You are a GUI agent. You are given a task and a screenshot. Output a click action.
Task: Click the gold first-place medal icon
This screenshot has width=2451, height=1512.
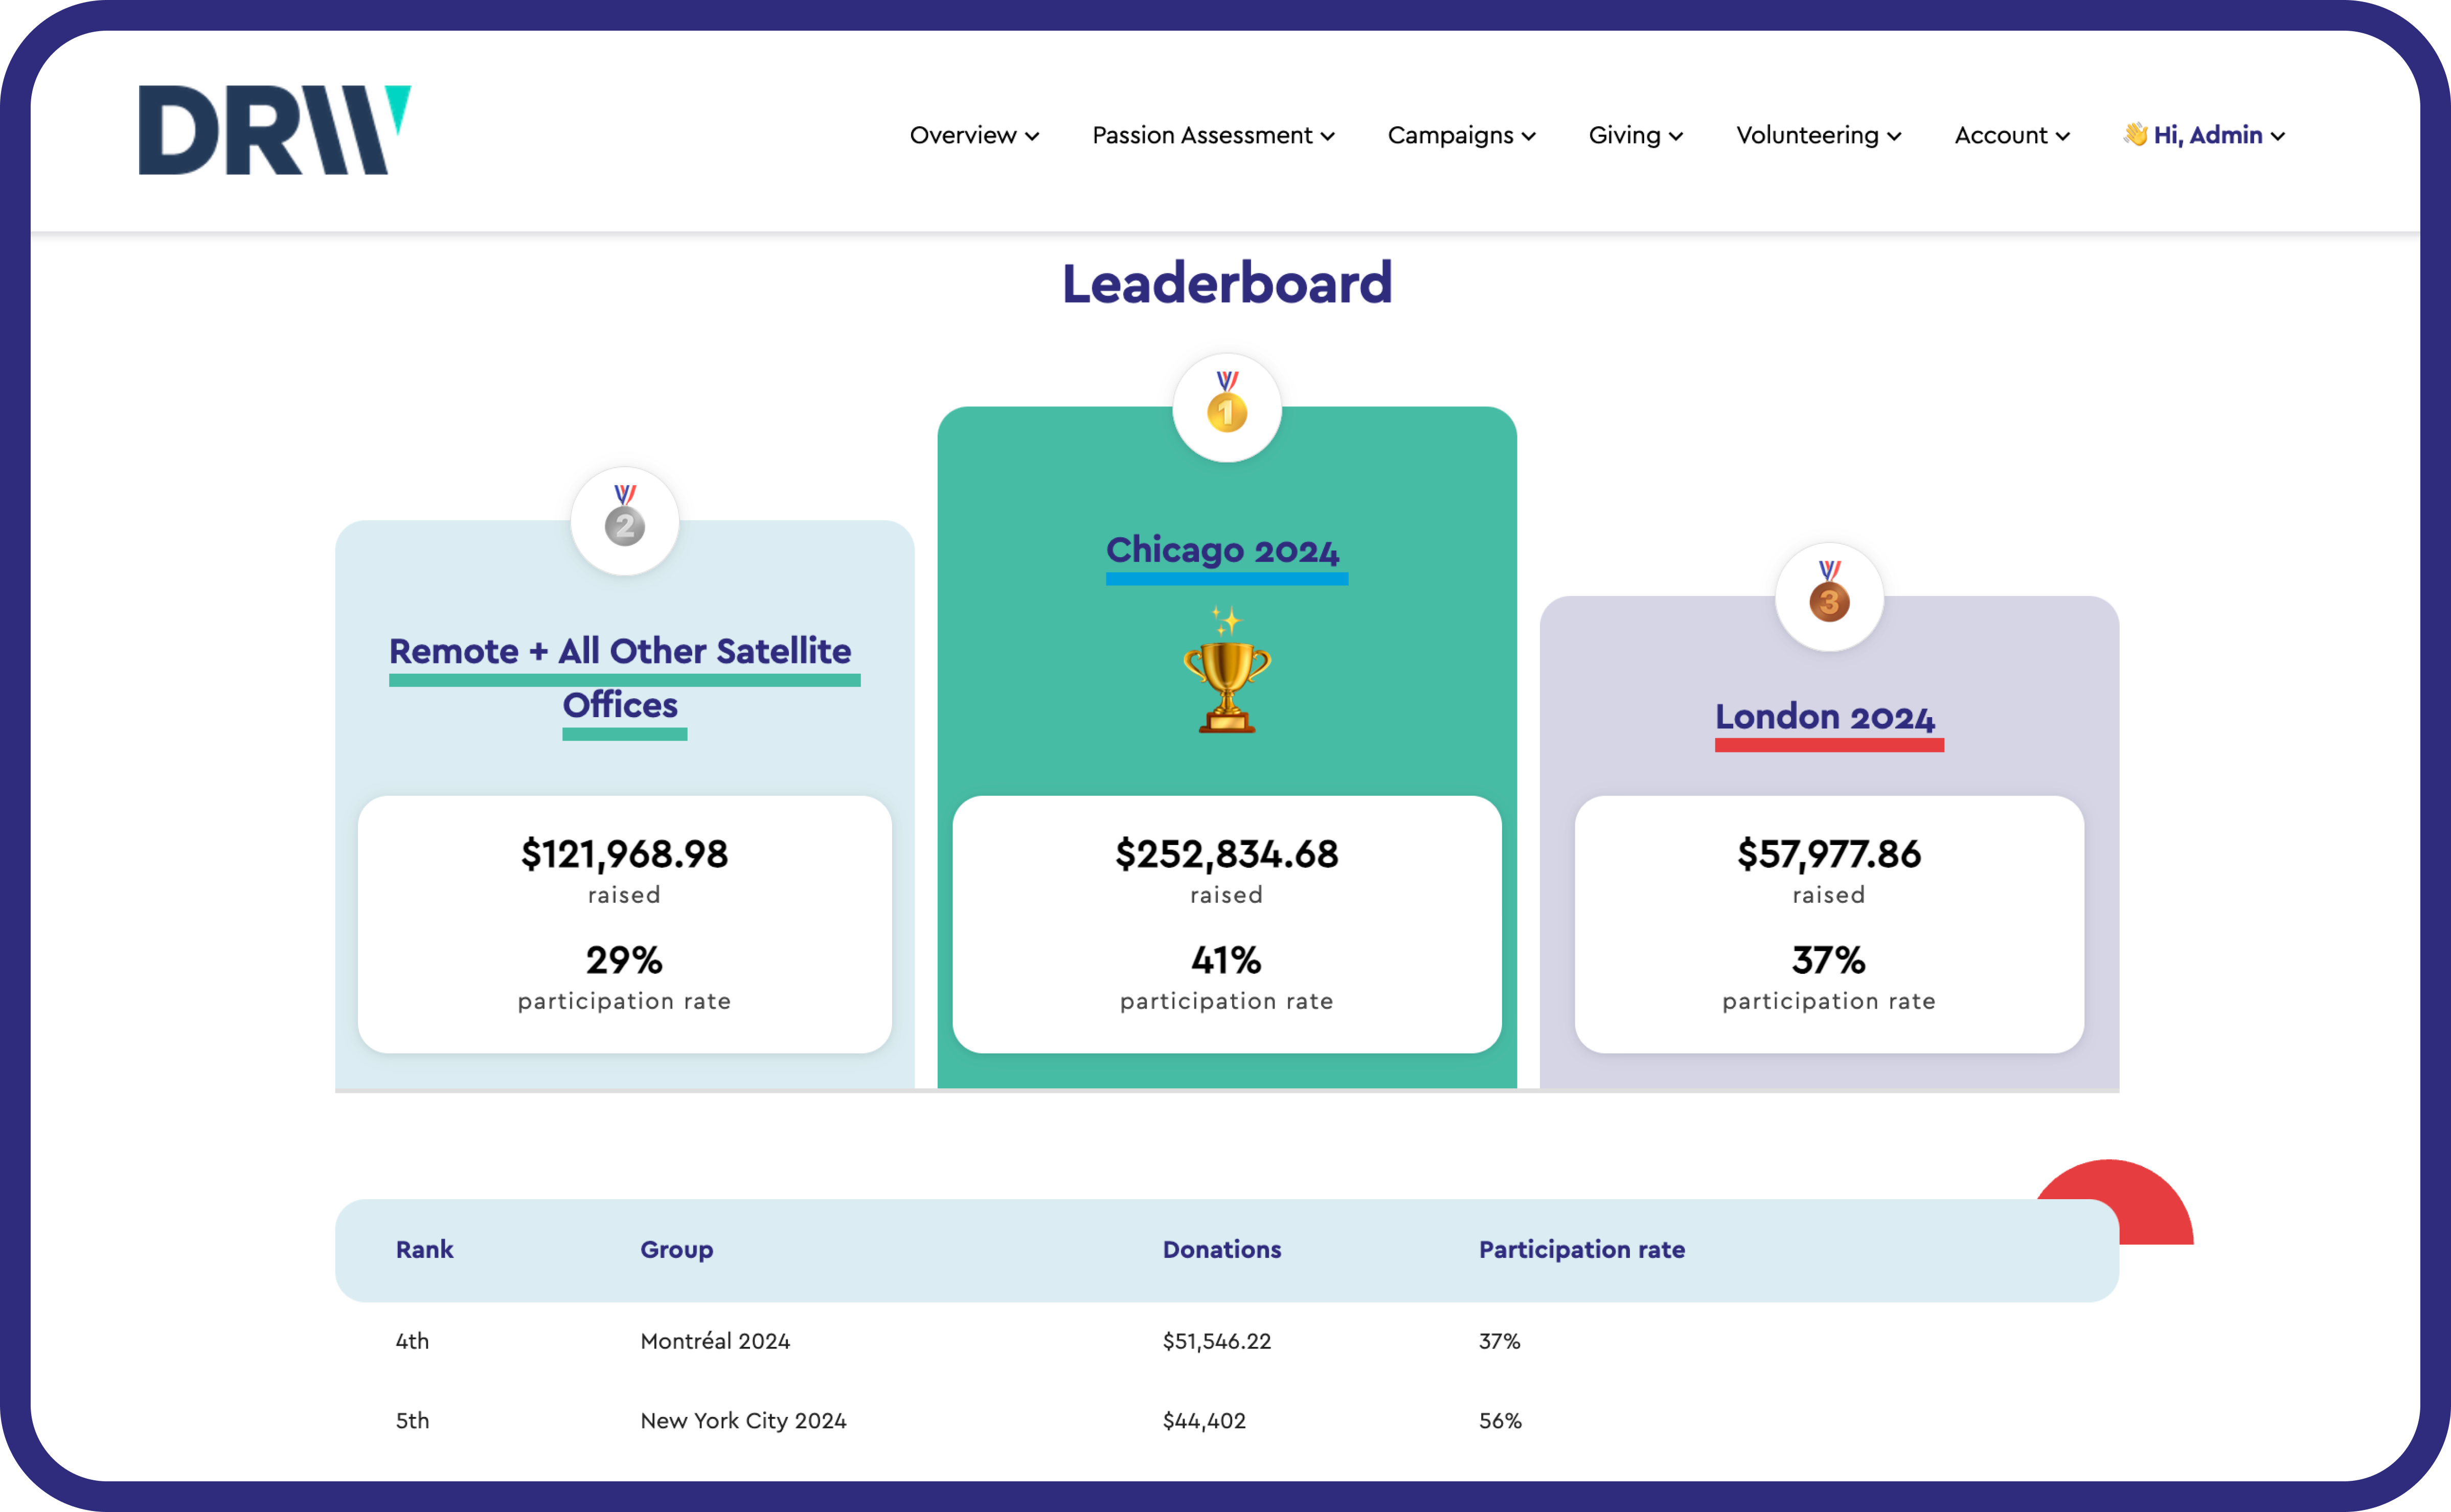pos(1226,407)
